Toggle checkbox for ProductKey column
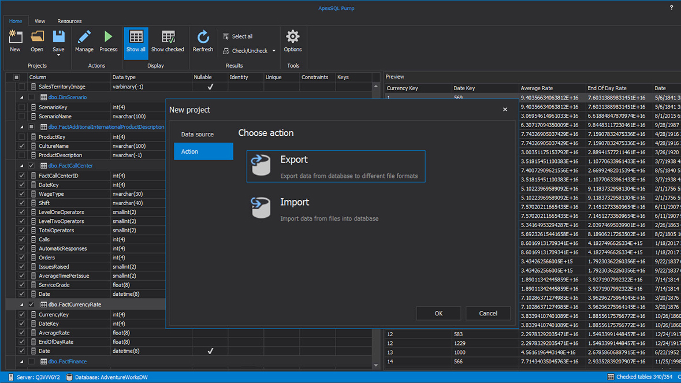The height and width of the screenshot is (383, 681). (22, 137)
